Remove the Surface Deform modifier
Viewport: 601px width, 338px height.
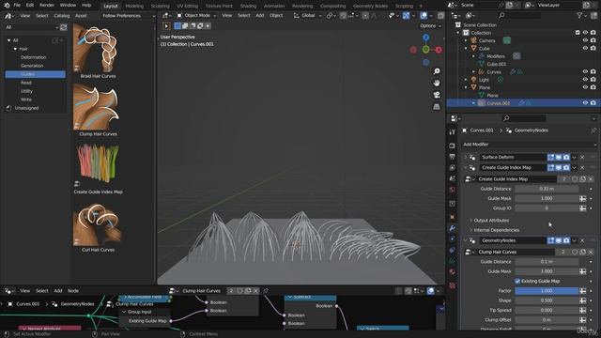(x=582, y=158)
